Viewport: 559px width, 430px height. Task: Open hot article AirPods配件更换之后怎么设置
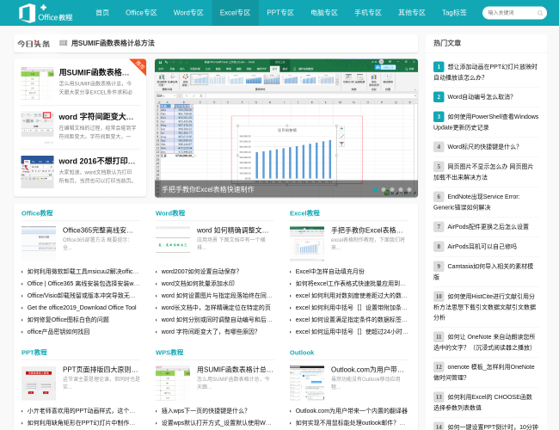tap(488, 226)
